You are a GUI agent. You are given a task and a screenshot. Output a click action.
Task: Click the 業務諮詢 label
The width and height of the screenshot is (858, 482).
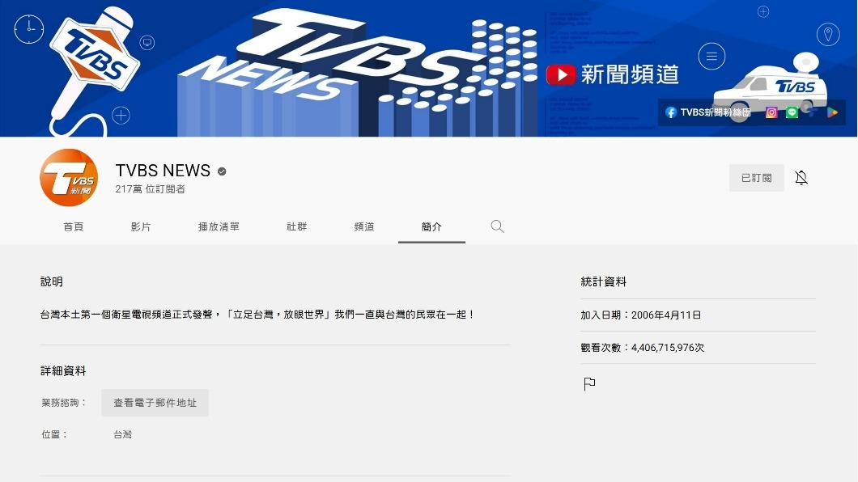pos(64,403)
